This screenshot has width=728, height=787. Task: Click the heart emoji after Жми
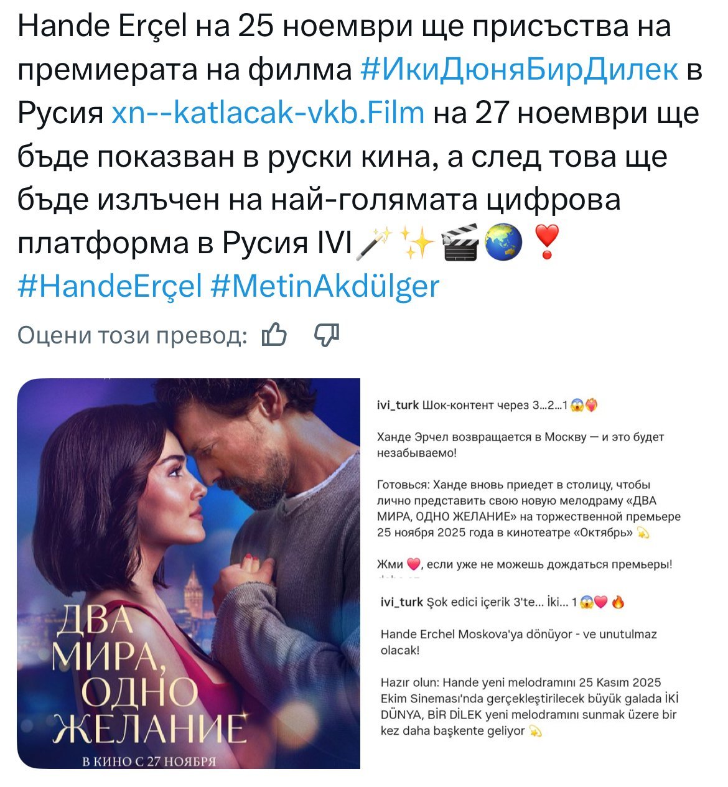[414, 564]
